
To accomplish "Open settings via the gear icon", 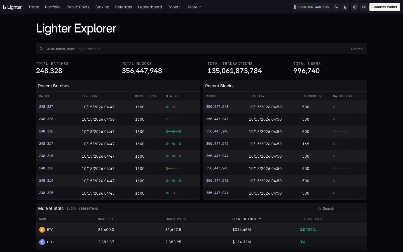I will [355, 7].
